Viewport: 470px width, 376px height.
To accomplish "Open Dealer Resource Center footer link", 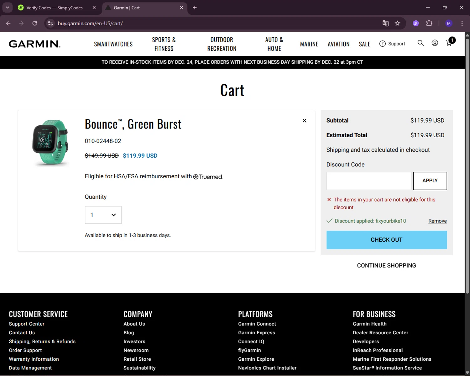I will 380,333.
